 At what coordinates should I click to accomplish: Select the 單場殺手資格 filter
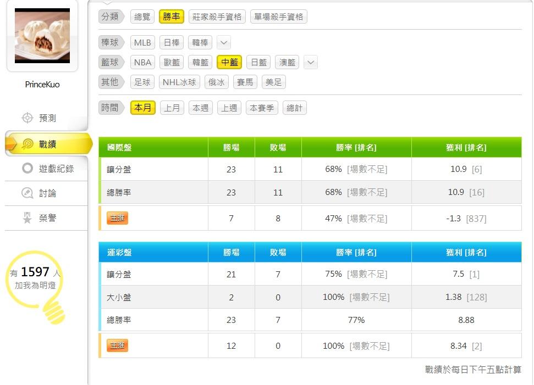279,16
